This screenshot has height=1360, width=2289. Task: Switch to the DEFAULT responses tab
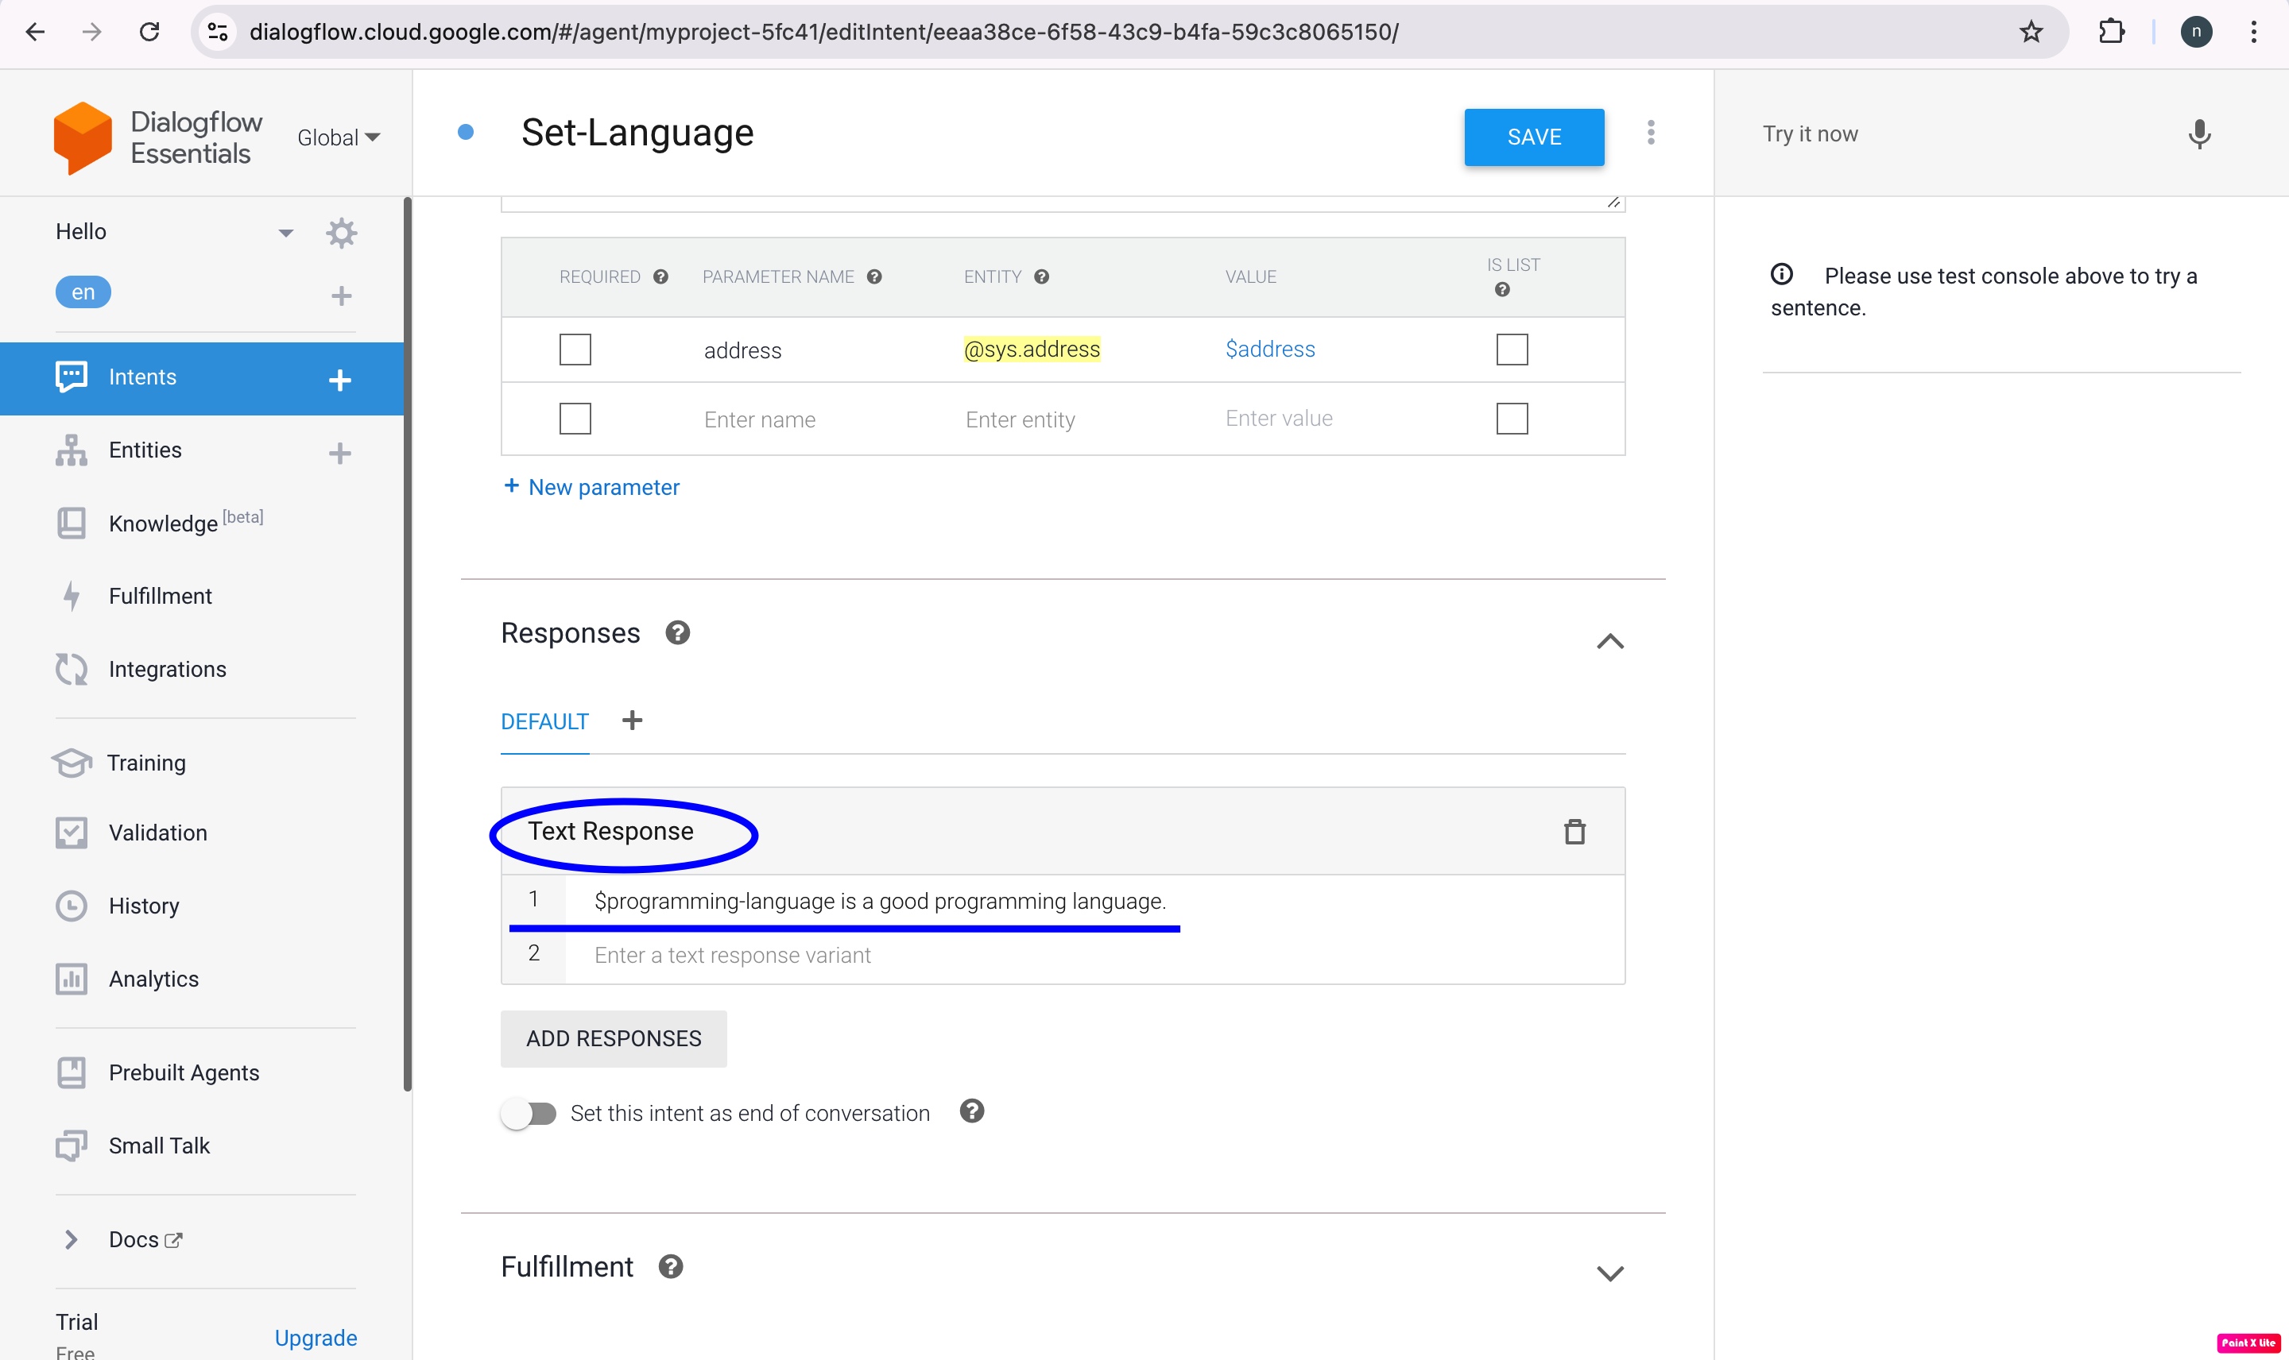[544, 721]
